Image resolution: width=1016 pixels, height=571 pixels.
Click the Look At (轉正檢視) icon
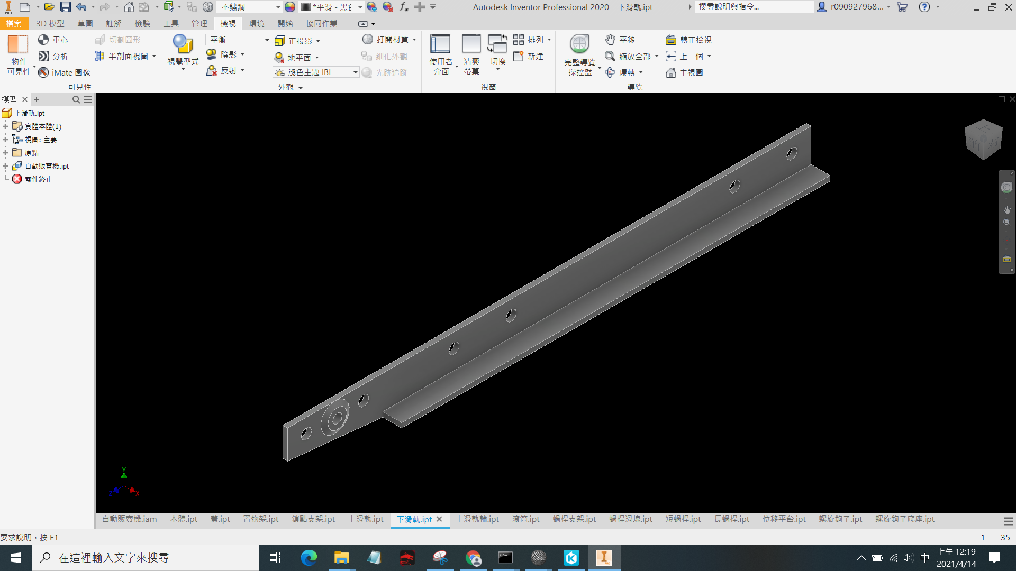671,40
